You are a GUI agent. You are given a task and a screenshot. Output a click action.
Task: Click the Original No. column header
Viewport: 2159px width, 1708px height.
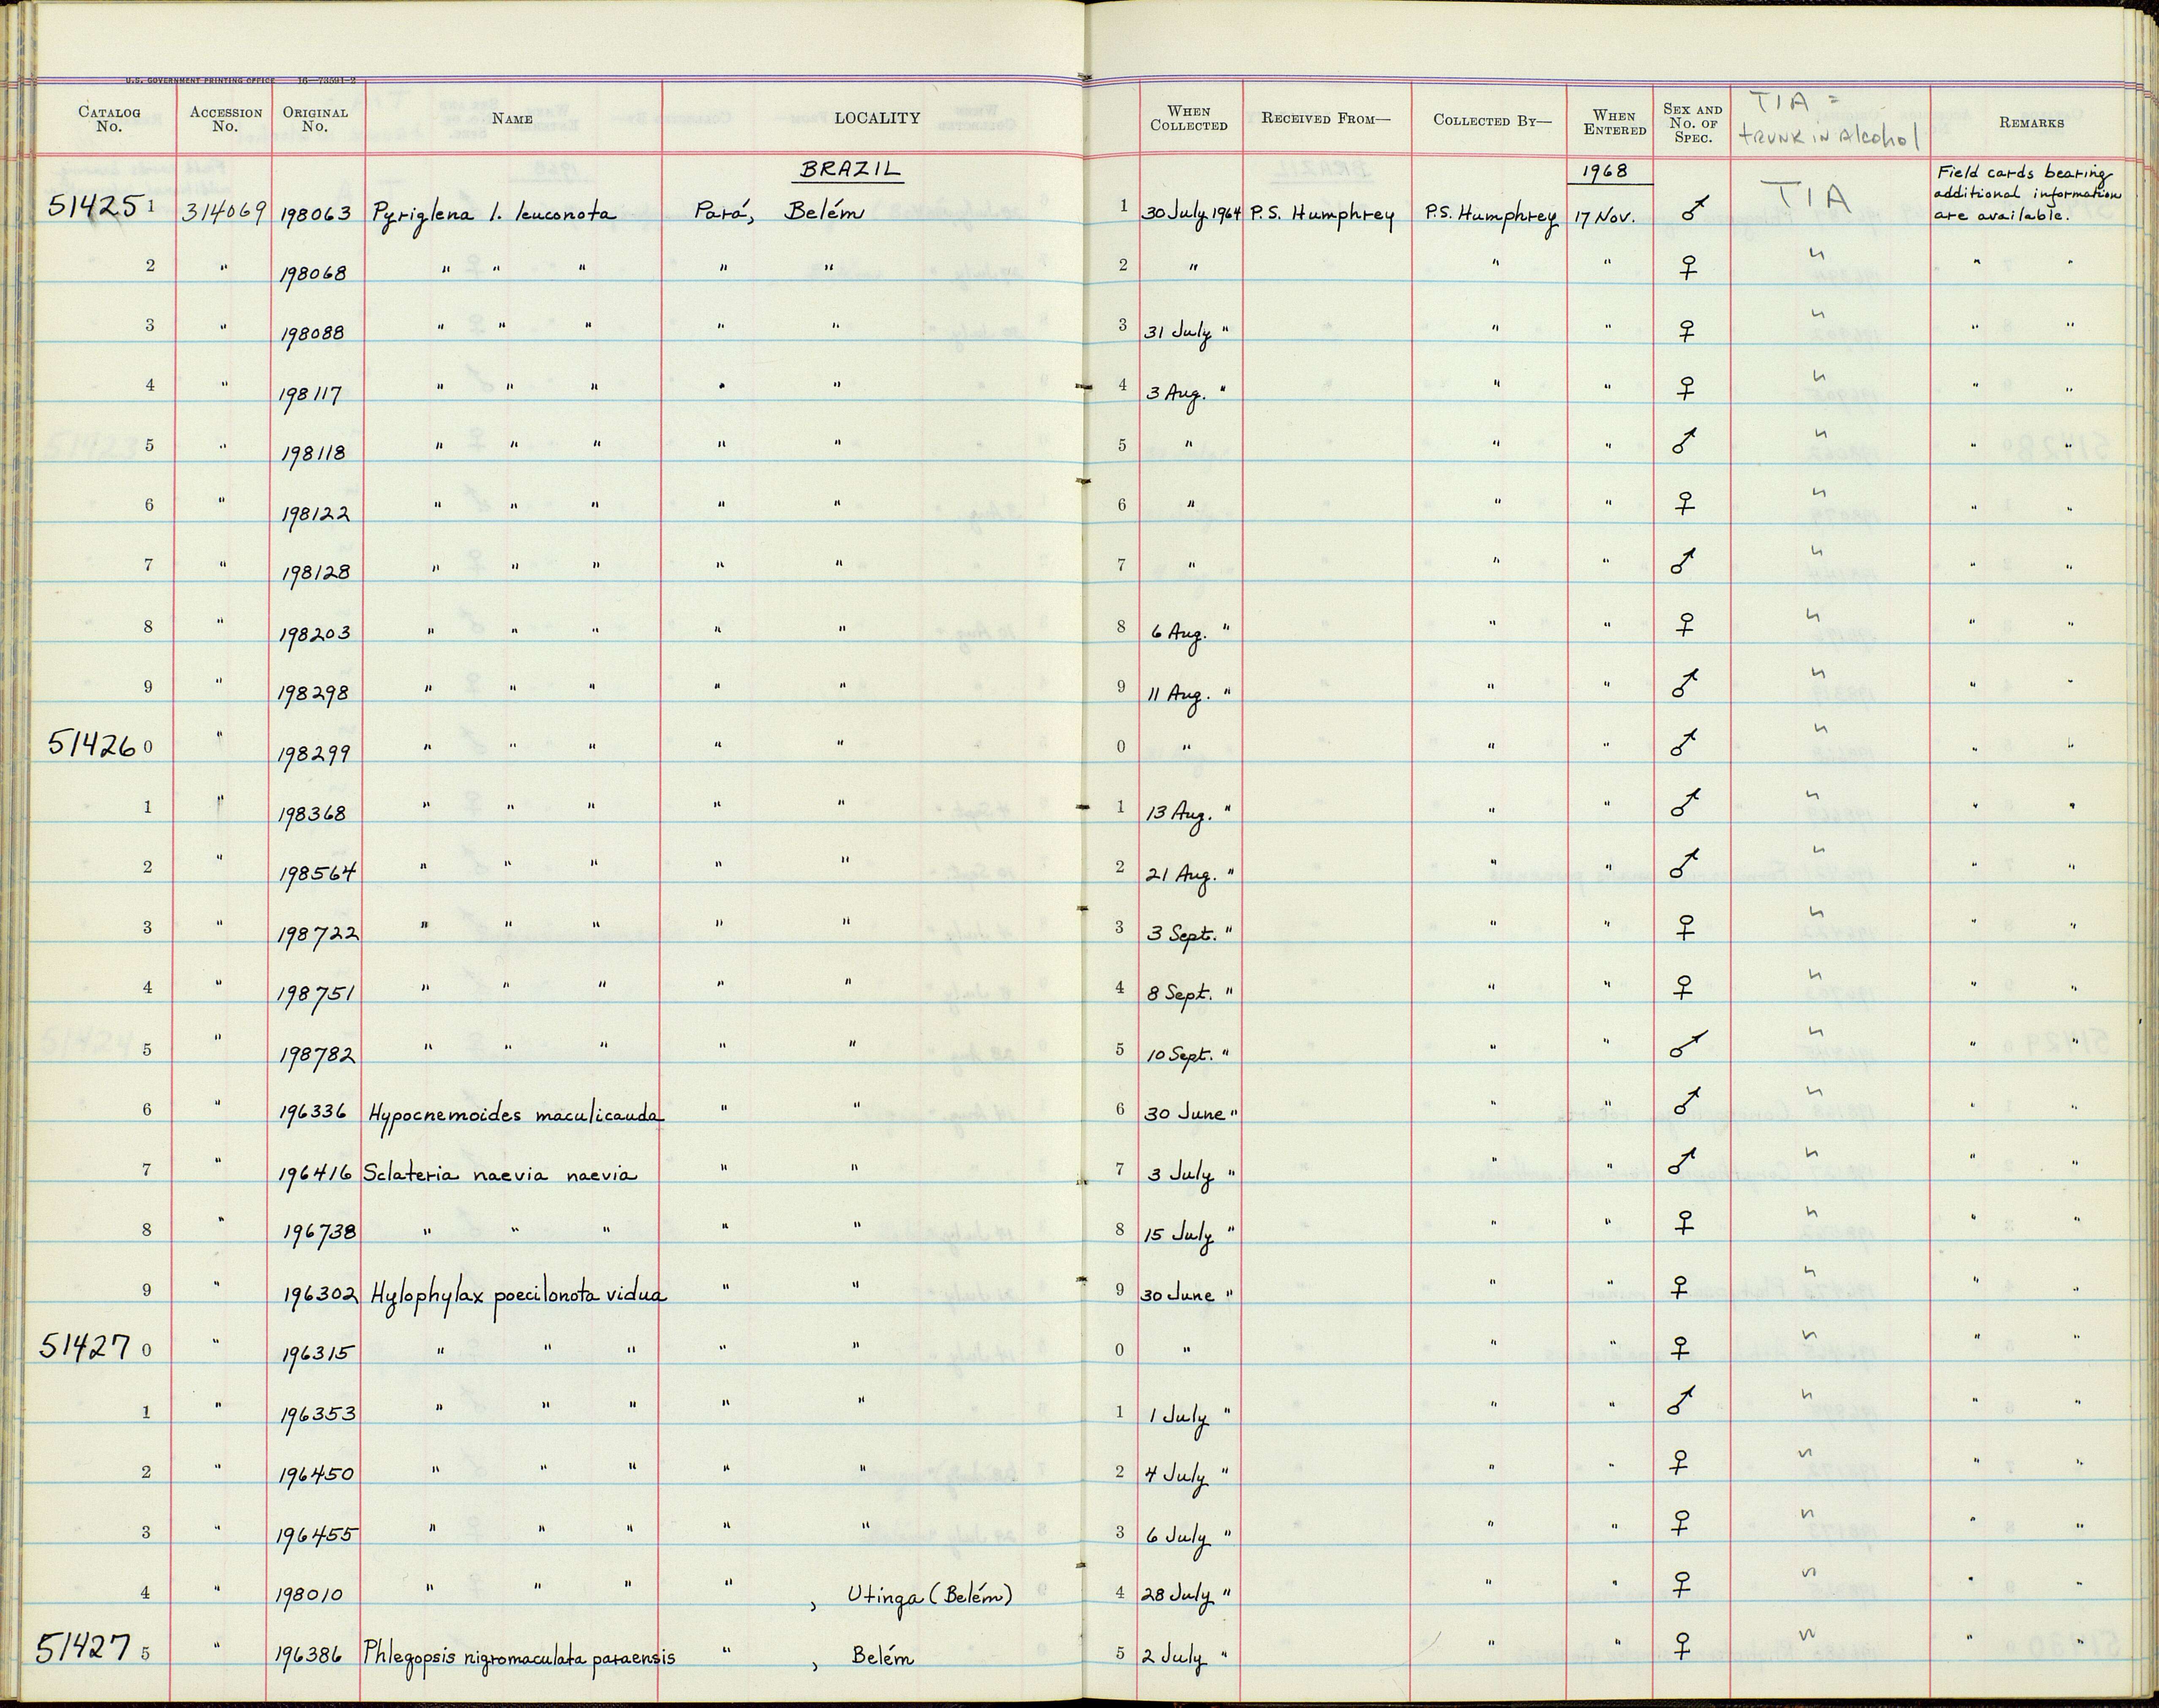click(315, 119)
